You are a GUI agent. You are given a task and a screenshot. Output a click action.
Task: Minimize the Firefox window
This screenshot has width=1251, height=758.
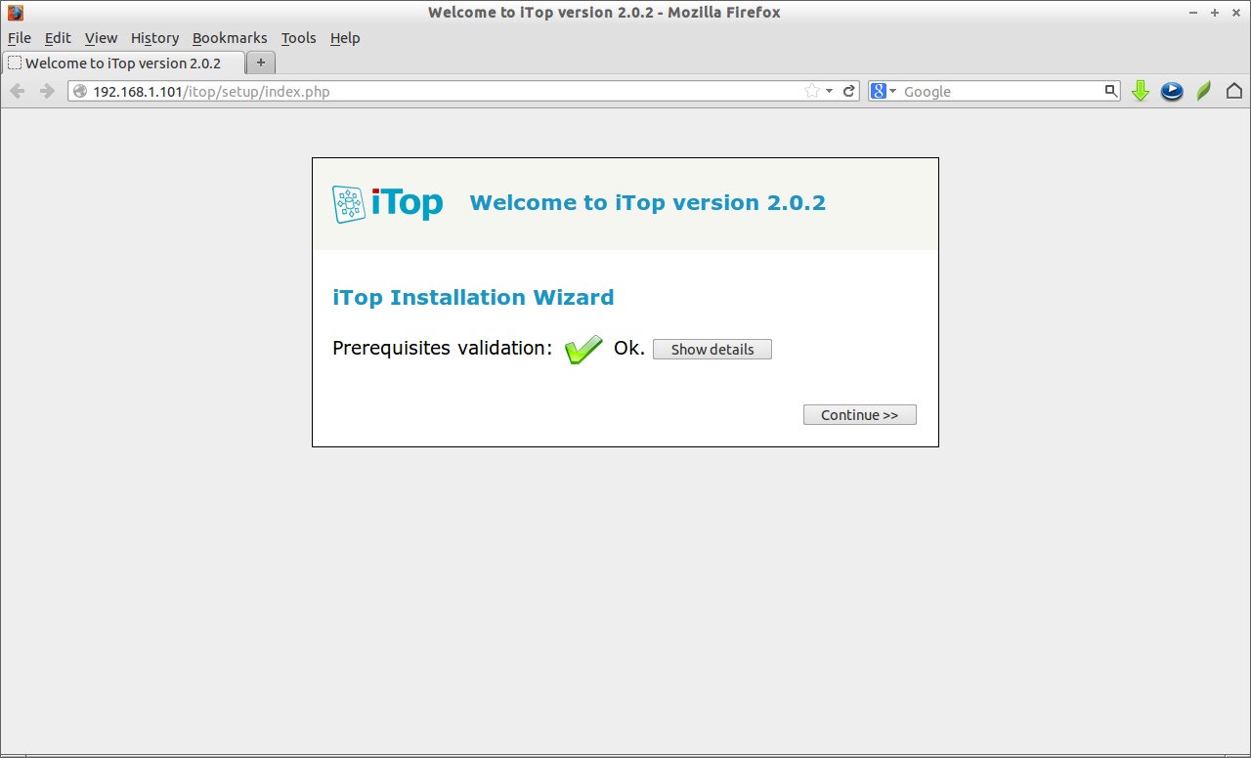click(1194, 13)
